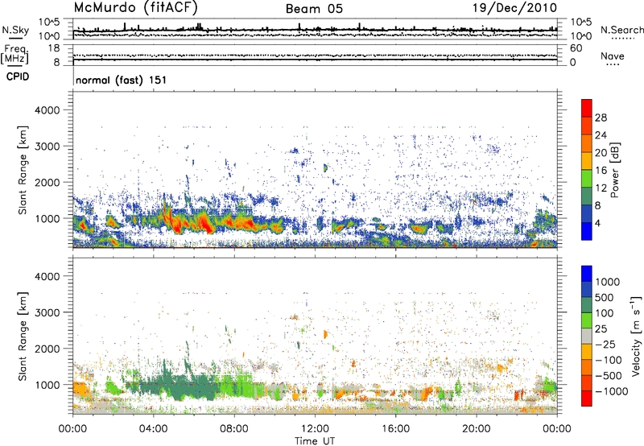Pick the gray -25 to 25 velocity segment
The height and width of the screenshot is (446, 644).
587,336
